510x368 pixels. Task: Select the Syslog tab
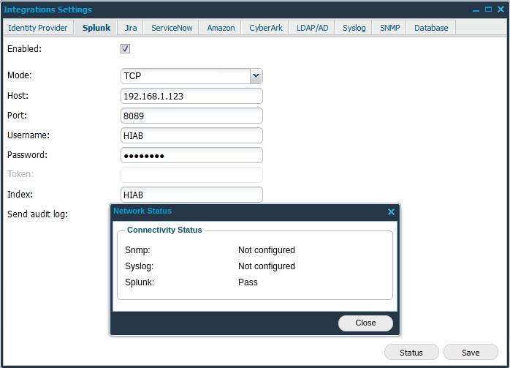pyautogui.click(x=354, y=28)
